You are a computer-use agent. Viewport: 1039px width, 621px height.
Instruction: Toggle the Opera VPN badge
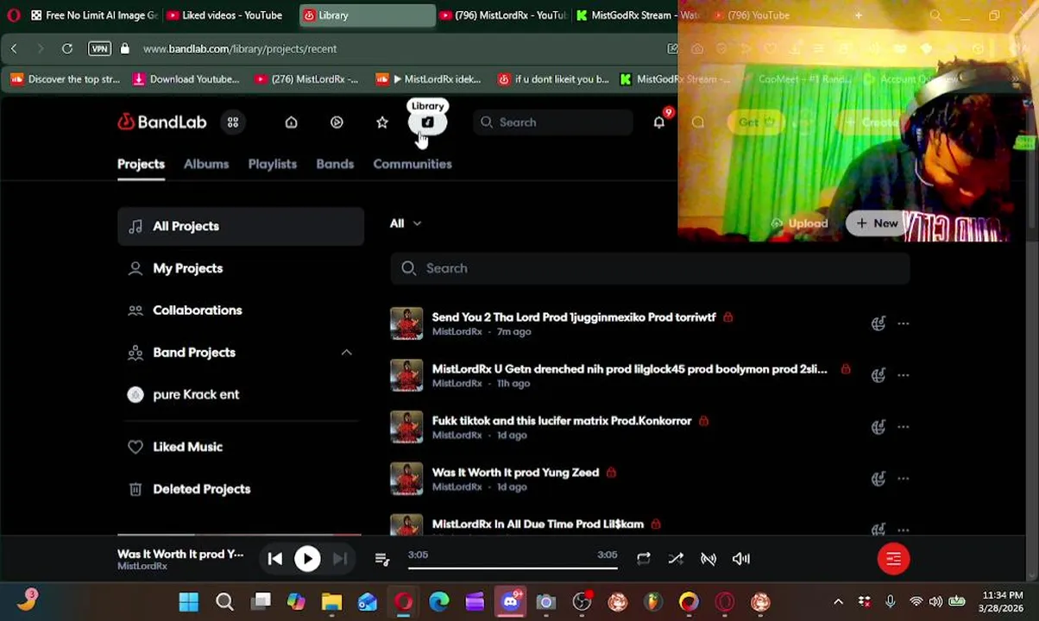(x=100, y=49)
